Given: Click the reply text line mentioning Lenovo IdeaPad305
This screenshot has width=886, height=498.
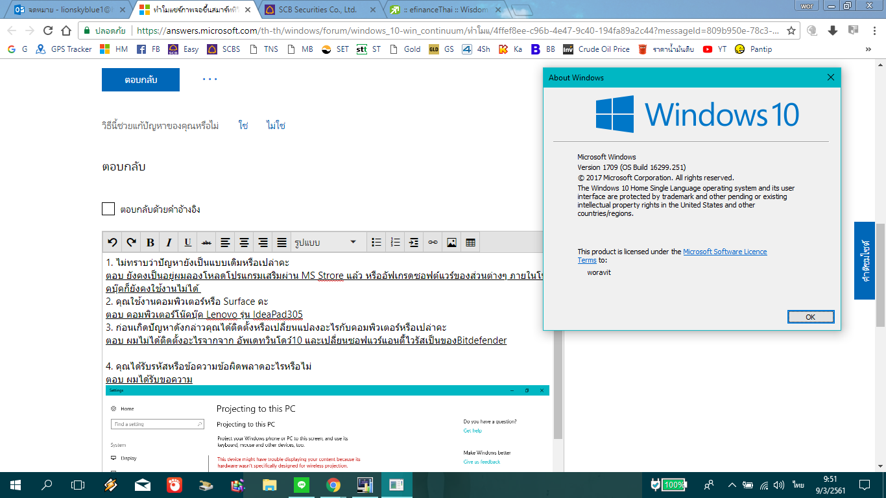Looking at the screenshot, I should pyautogui.click(x=204, y=314).
